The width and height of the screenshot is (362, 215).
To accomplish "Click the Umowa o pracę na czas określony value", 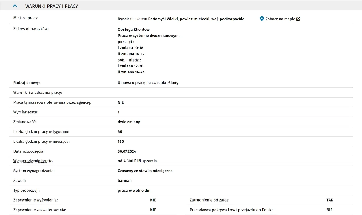I will (x=148, y=83).
